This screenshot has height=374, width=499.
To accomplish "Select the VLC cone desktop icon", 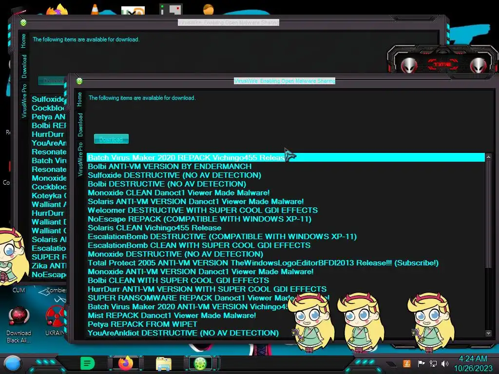I will (95, 10).
